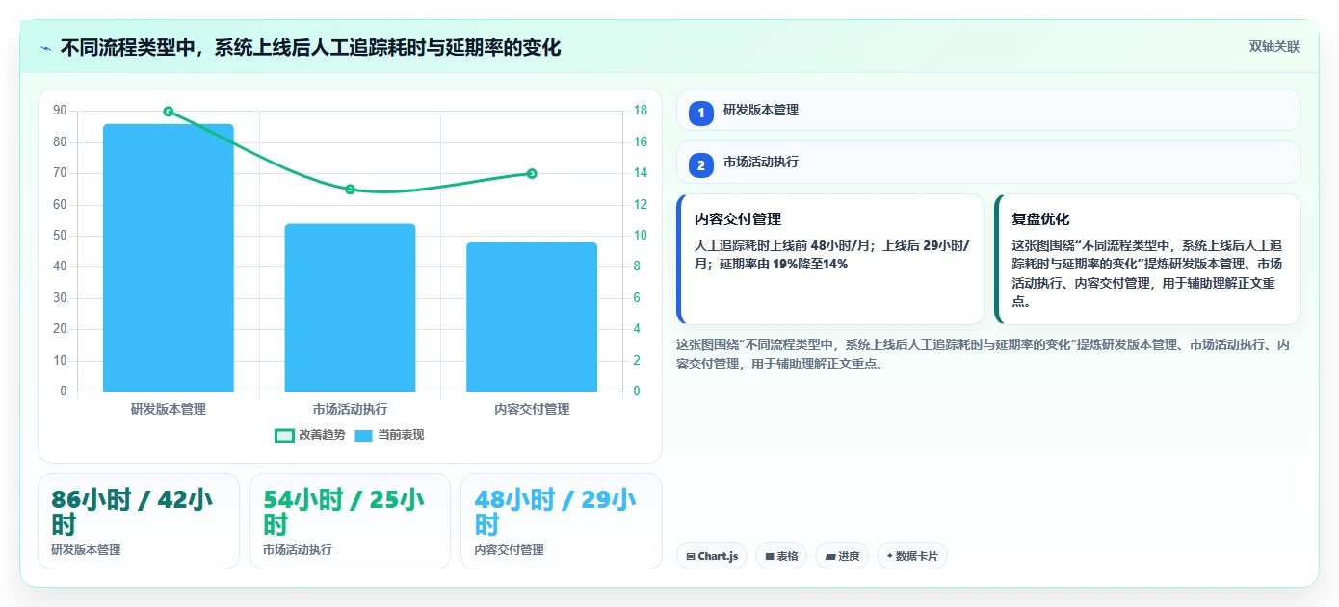The width and height of the screenshot is (1339, 607).
Task: Click the 人工追踪耗时上线前 48小时/月 description
Action: tap(832, 255)
